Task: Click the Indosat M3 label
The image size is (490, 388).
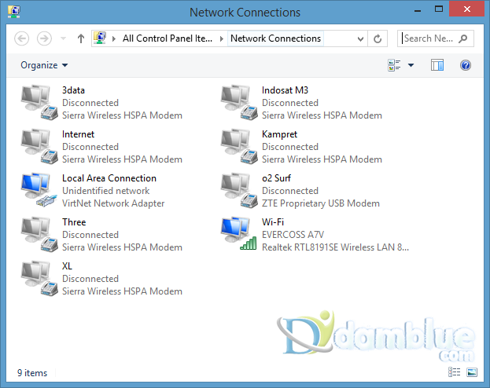Action: click(x=285, y=90)
